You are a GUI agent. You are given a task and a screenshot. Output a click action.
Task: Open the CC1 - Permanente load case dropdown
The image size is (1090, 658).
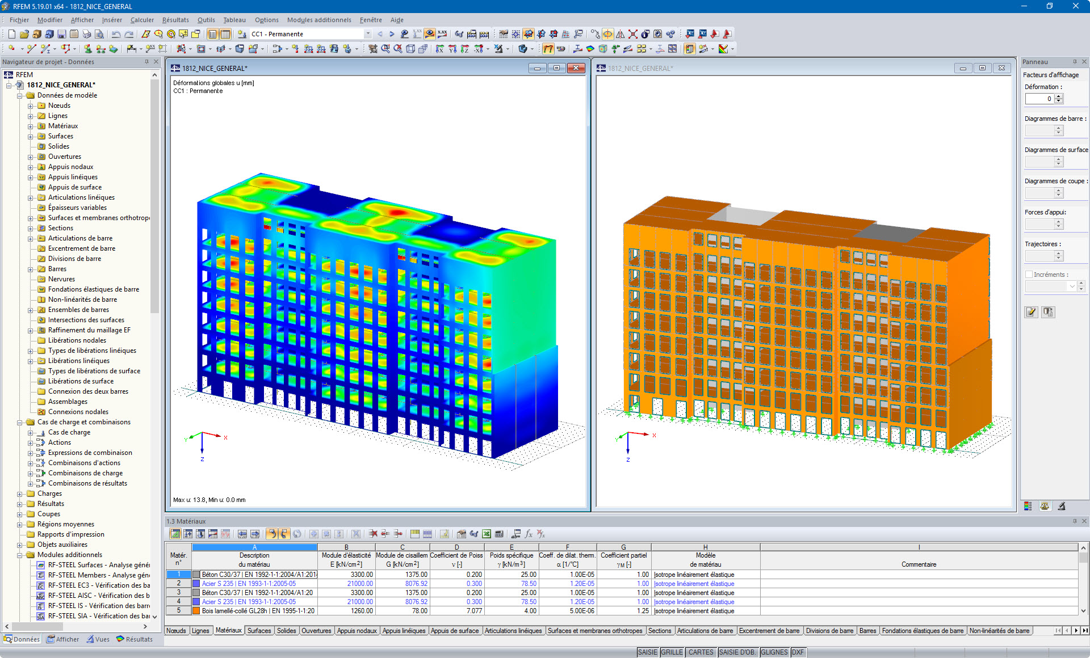pos(367,33)
